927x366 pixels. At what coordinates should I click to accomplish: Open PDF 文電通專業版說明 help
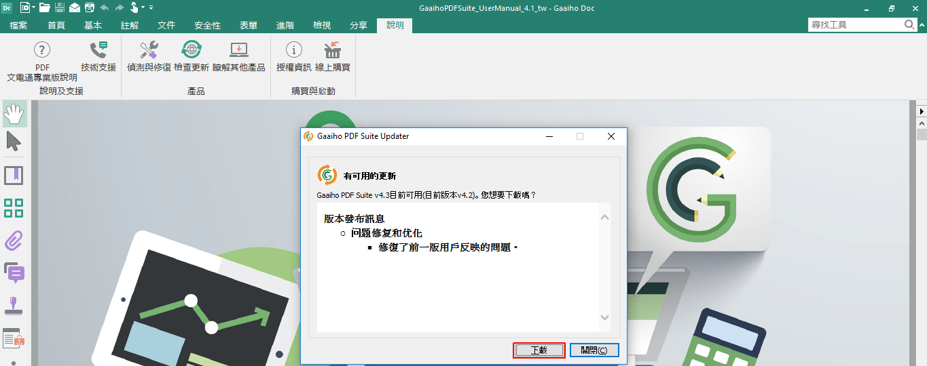click(42, 62)
